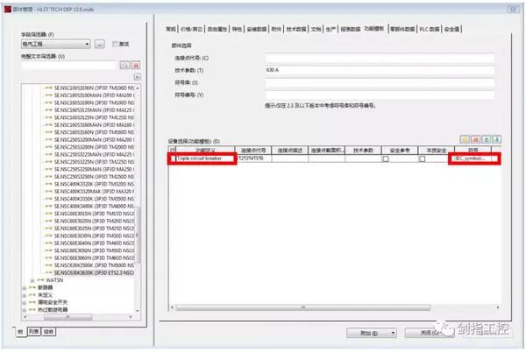Click the yellow star new-entry icon above the table
This screenshot has height=352, width=526.
[465, 139]
